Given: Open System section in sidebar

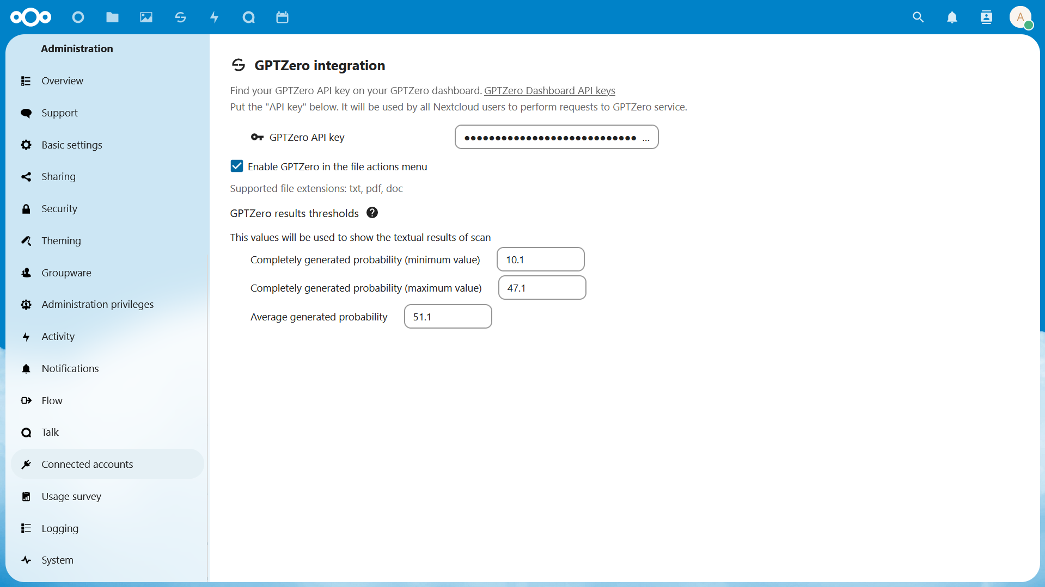Looking at the screenshot, I should coord(107,560).
